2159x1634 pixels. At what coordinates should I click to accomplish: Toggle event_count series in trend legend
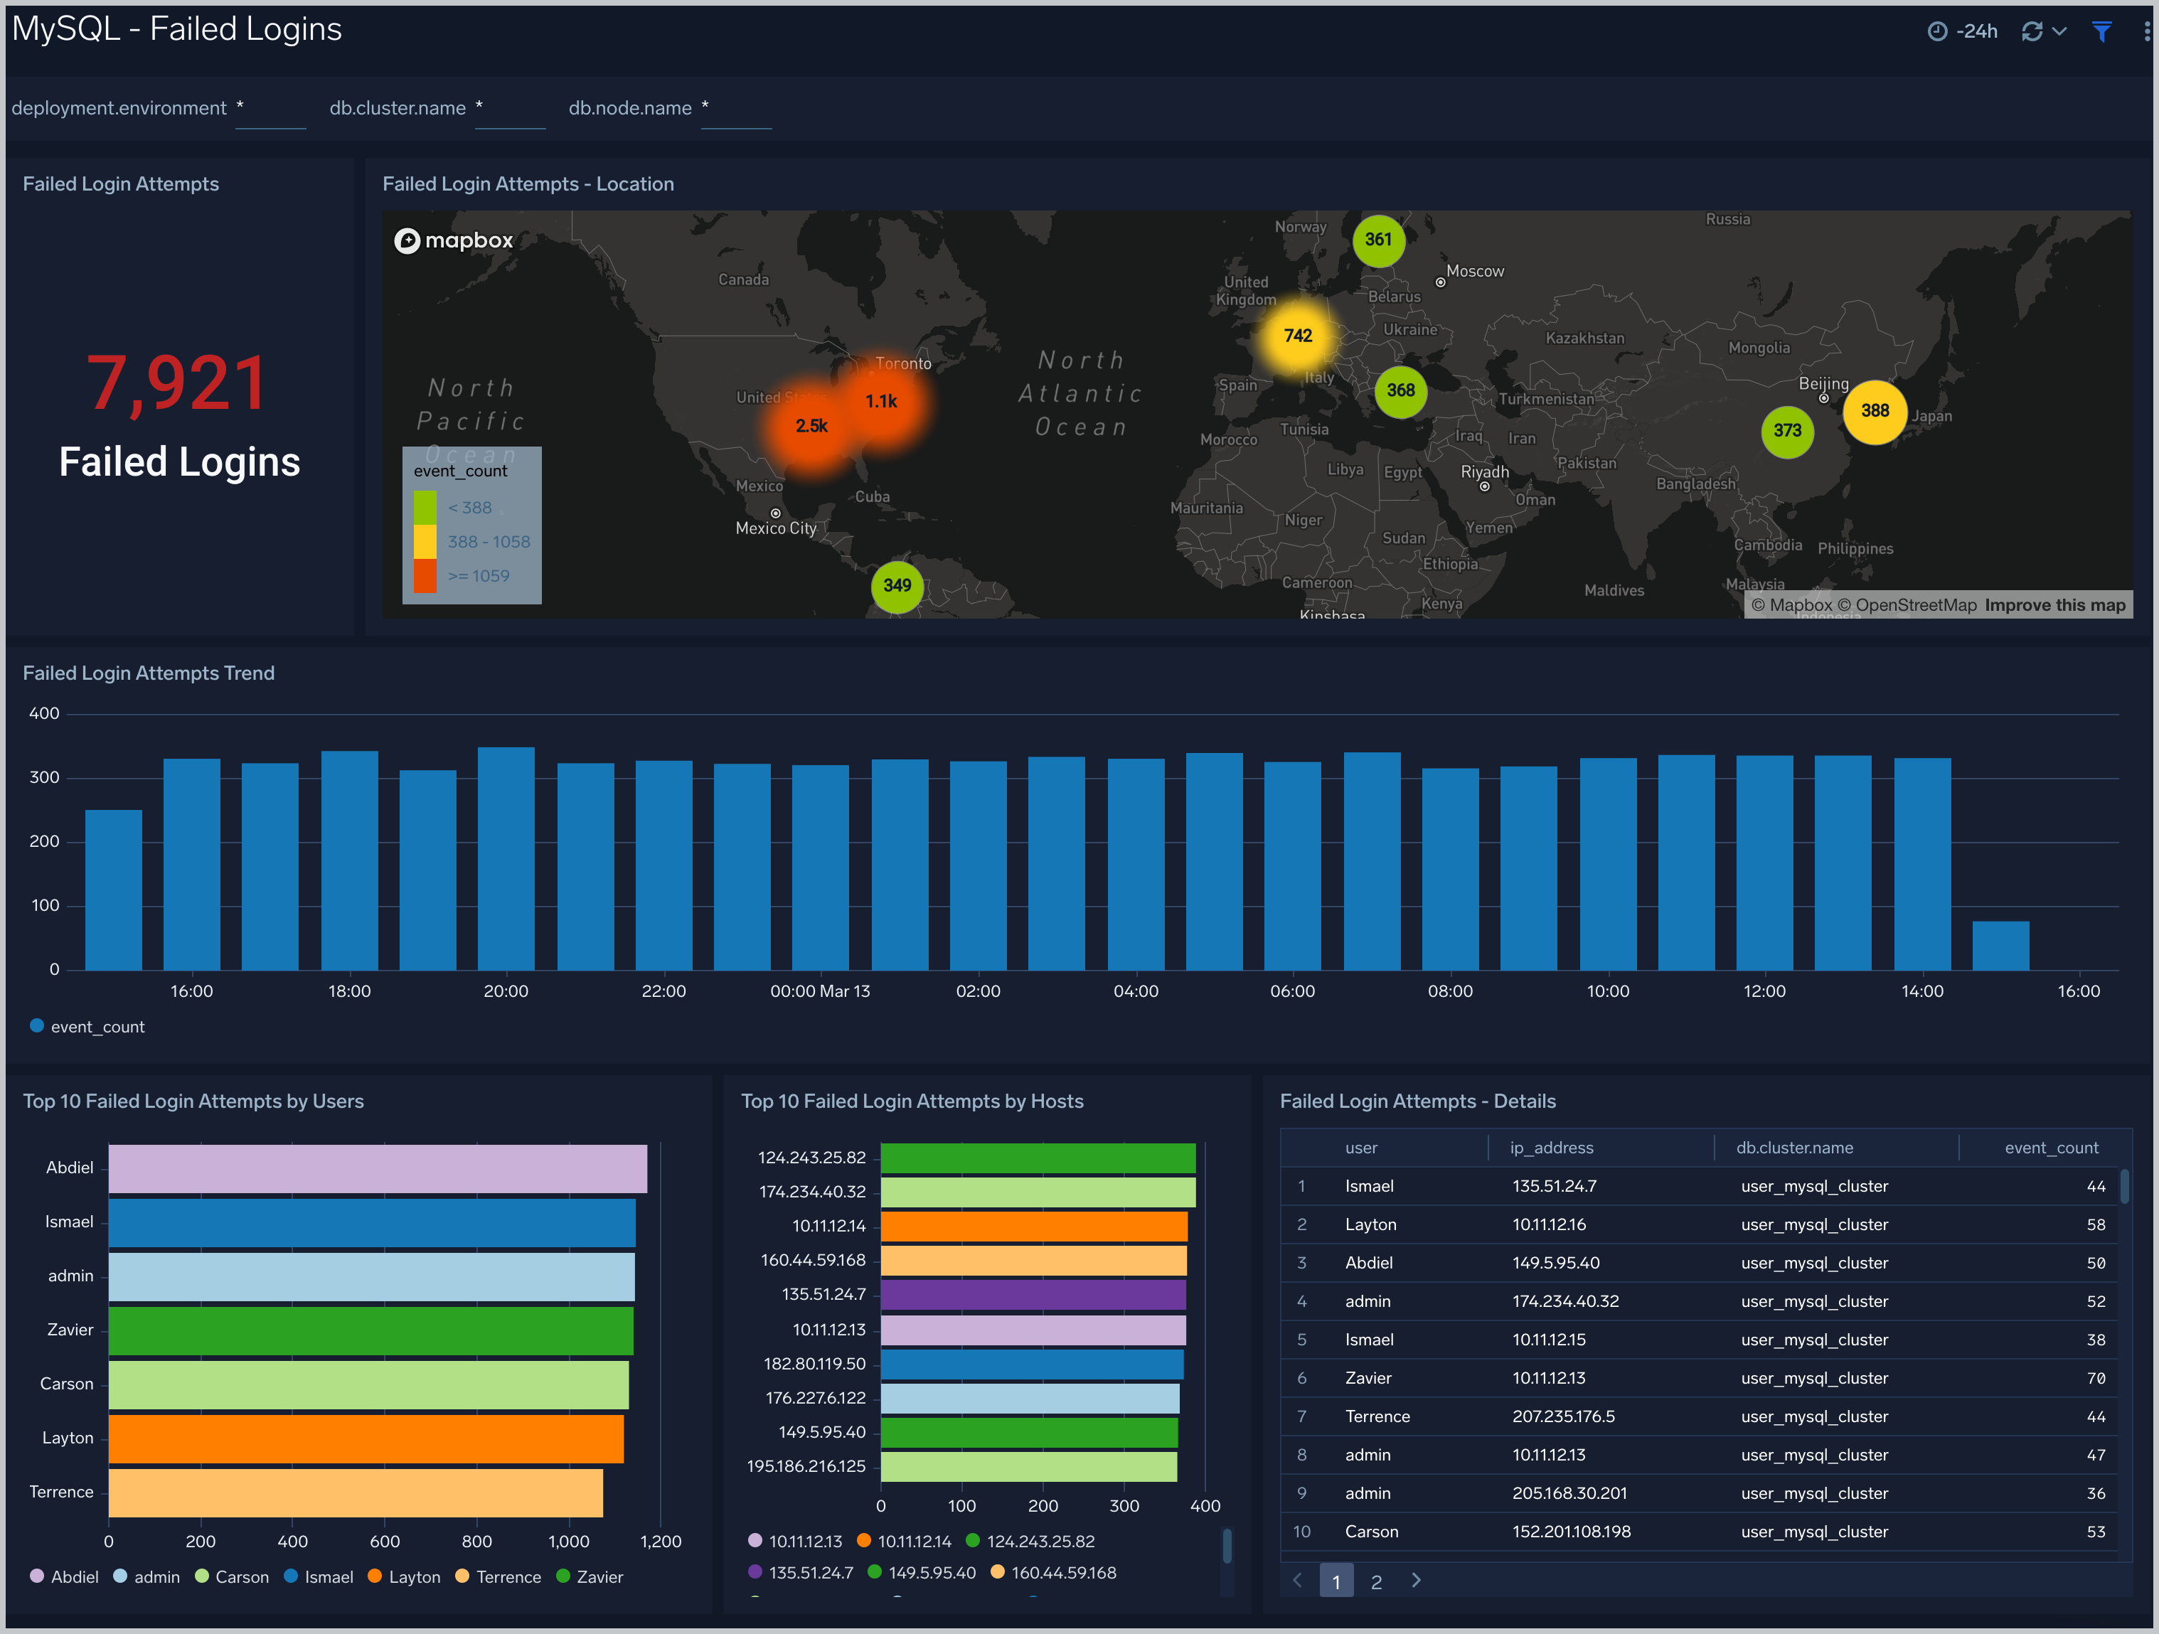pyautogui.click(x=87, y=1027)
